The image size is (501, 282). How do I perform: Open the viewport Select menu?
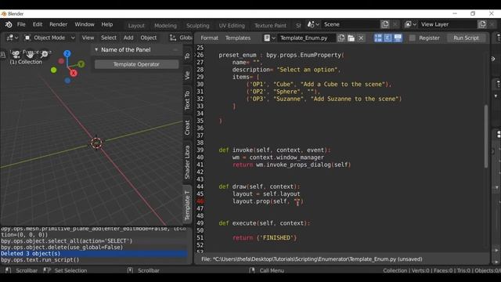point(109,38)
